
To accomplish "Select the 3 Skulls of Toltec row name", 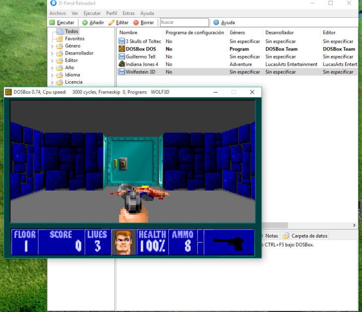I will click(x=143, y=41).
